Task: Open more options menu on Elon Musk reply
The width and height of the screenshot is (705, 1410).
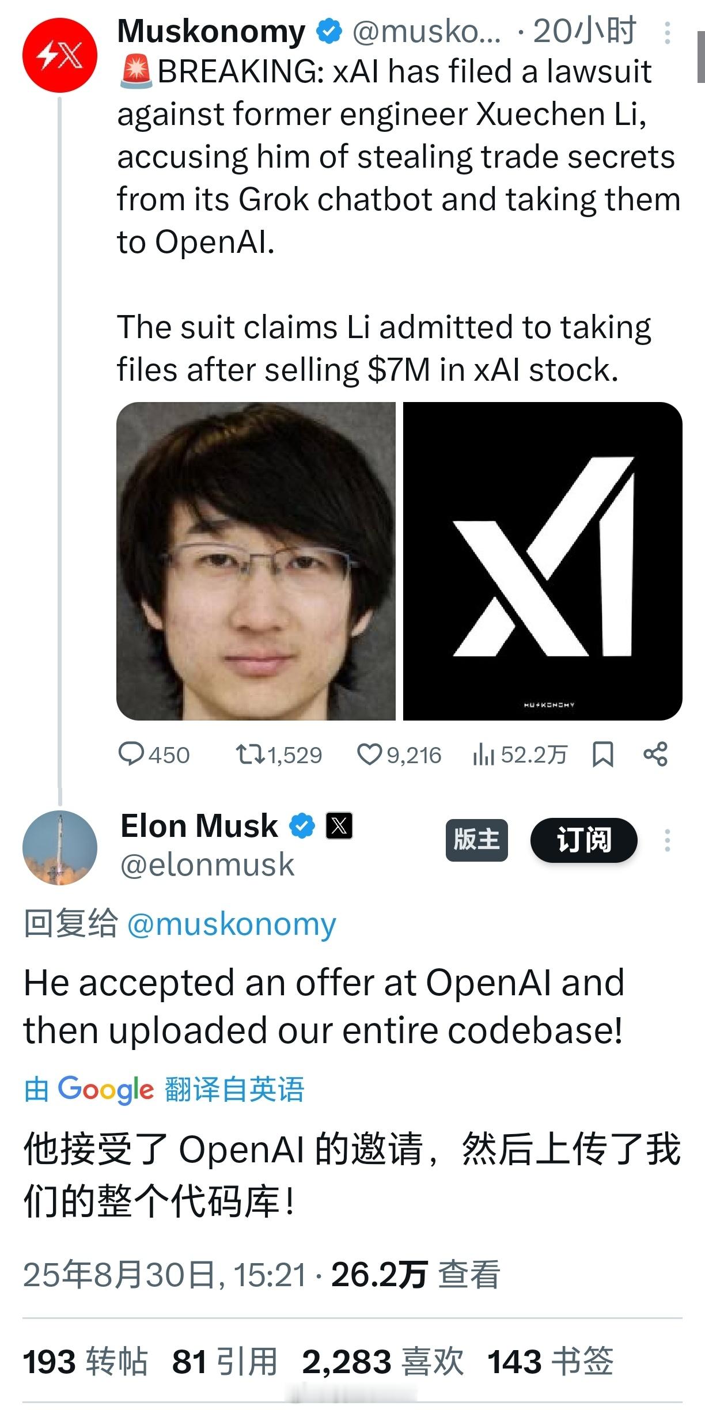Action: click(x=668, y=841)
